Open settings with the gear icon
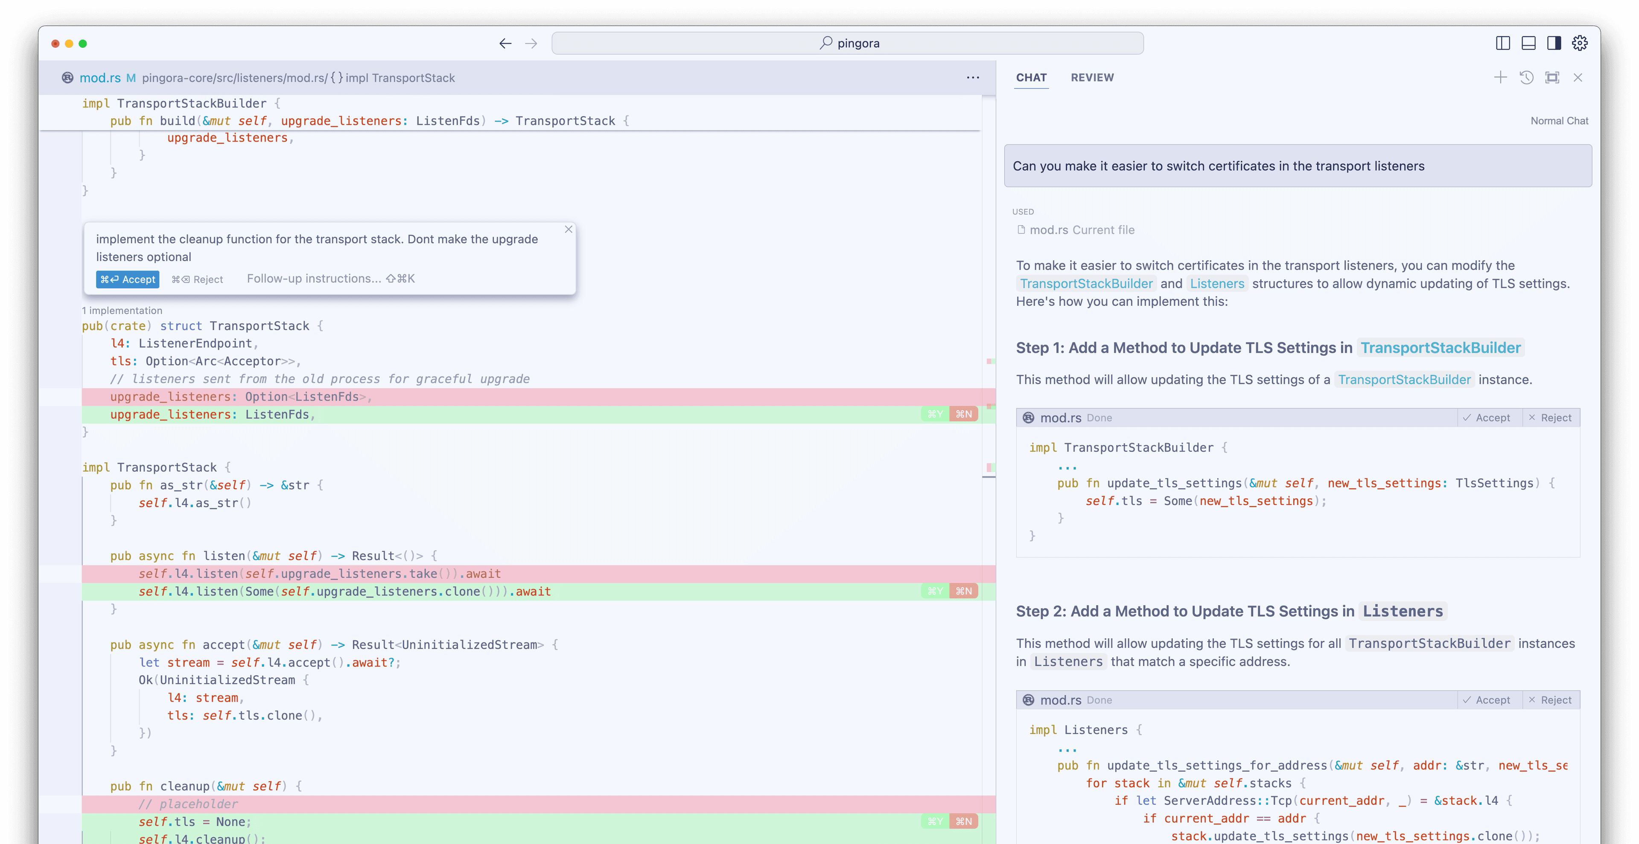Viewport: 1639px width, 844px height. tap(1580, 43)
